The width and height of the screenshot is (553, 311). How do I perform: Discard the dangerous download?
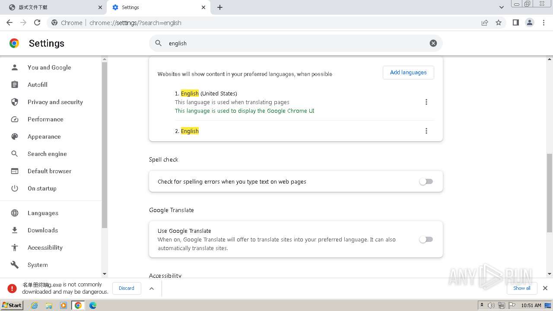127,288
